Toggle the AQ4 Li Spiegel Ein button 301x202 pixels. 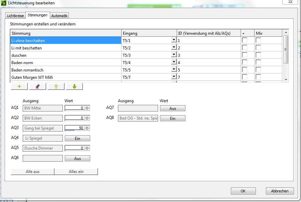[x=78, y=138]
